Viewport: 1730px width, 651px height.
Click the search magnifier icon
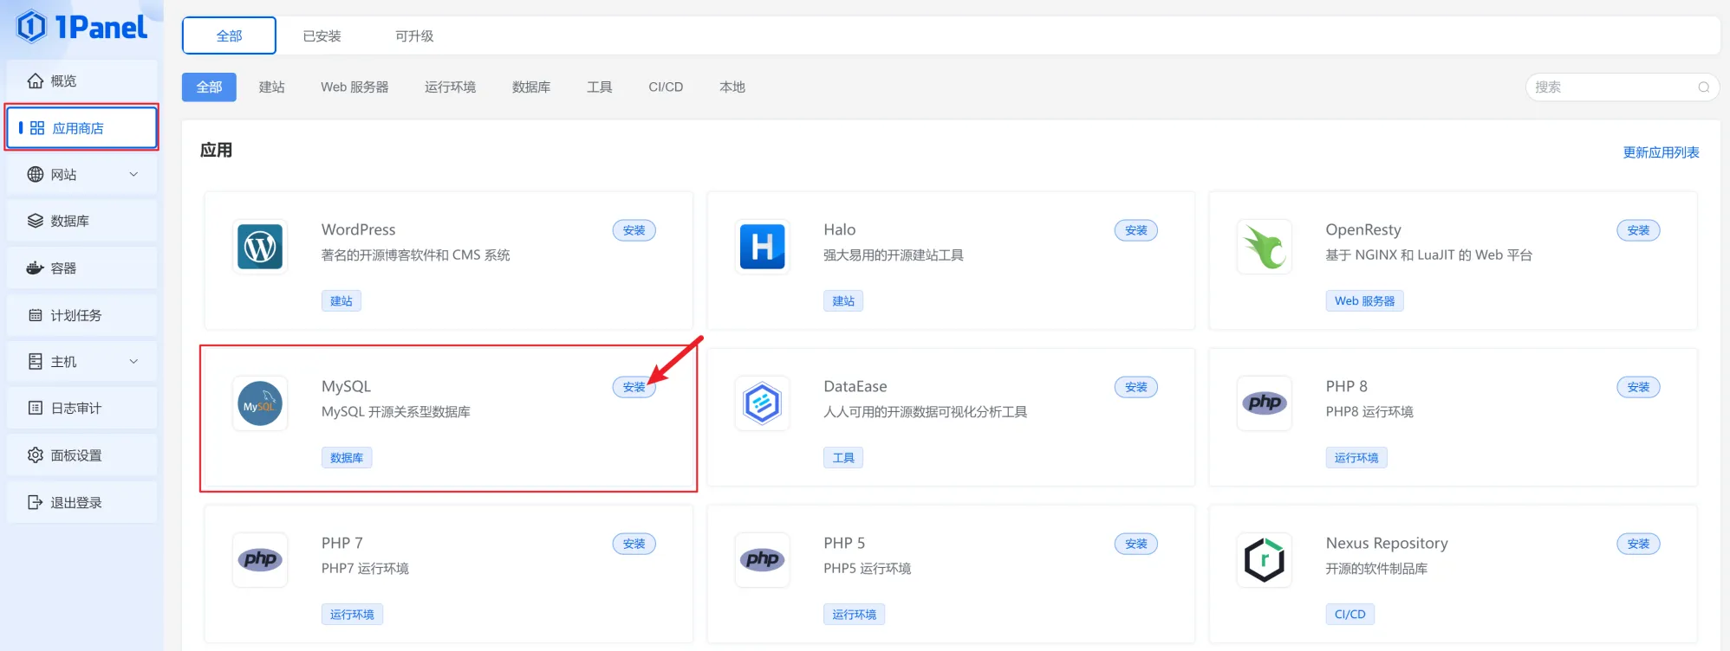pyautogui.click(x=1703, y=87)
